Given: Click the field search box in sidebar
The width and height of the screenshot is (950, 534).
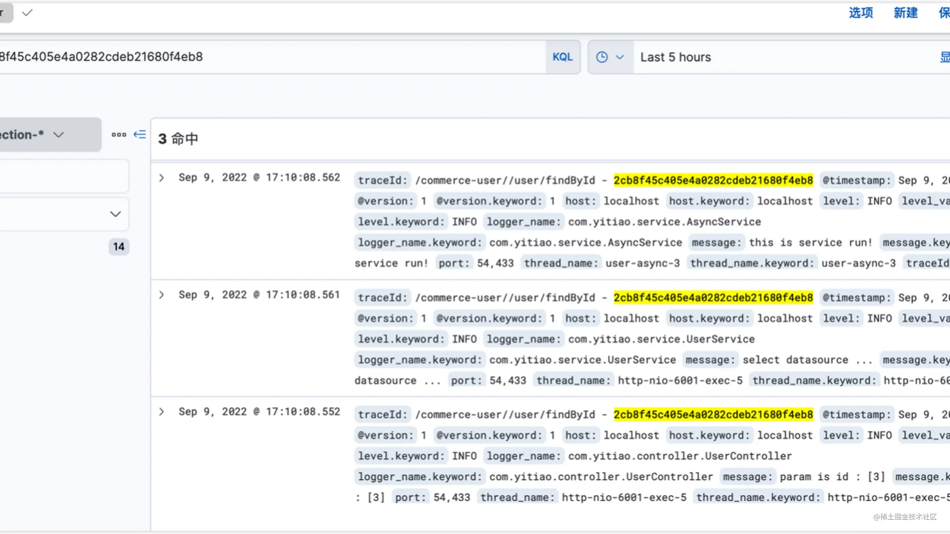Looking at the screenshot, I should [63, 177].
